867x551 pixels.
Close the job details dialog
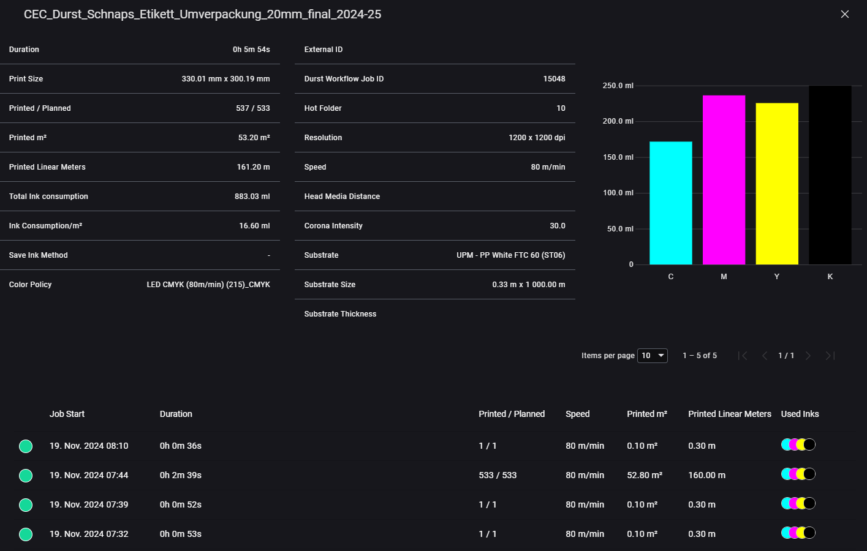click(844, 13)
